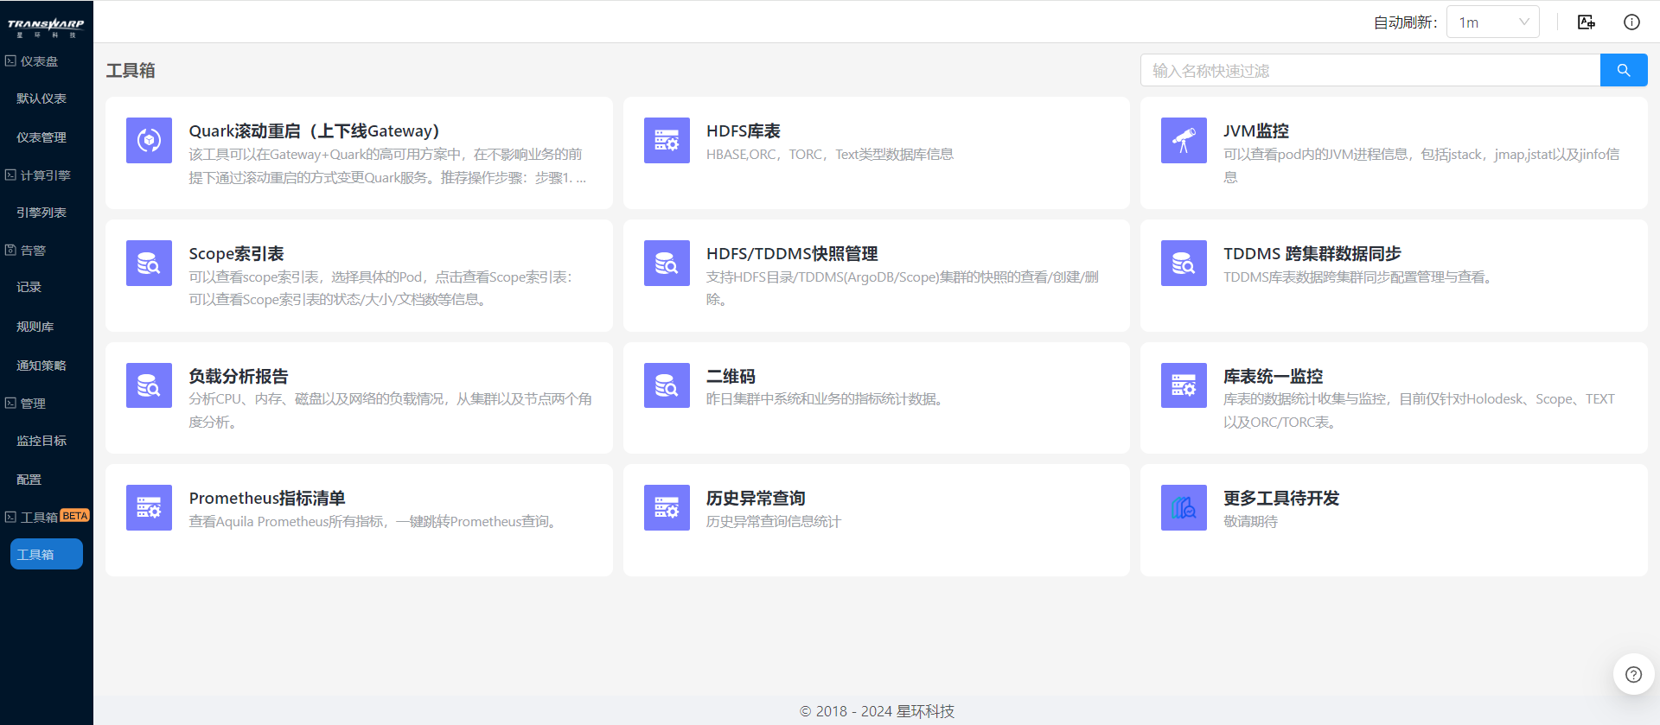
Task: Open the 二维码 card title
Action: [x=731, y=377]
